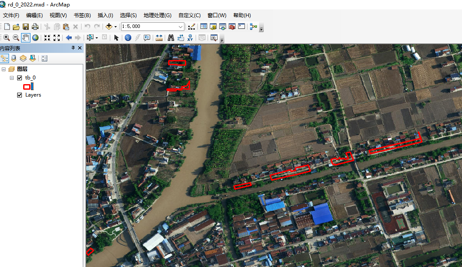Screen dimensions: 462x267
Task: Collapse the tb_0 layer legend
Action: click(x=12, y=78)
